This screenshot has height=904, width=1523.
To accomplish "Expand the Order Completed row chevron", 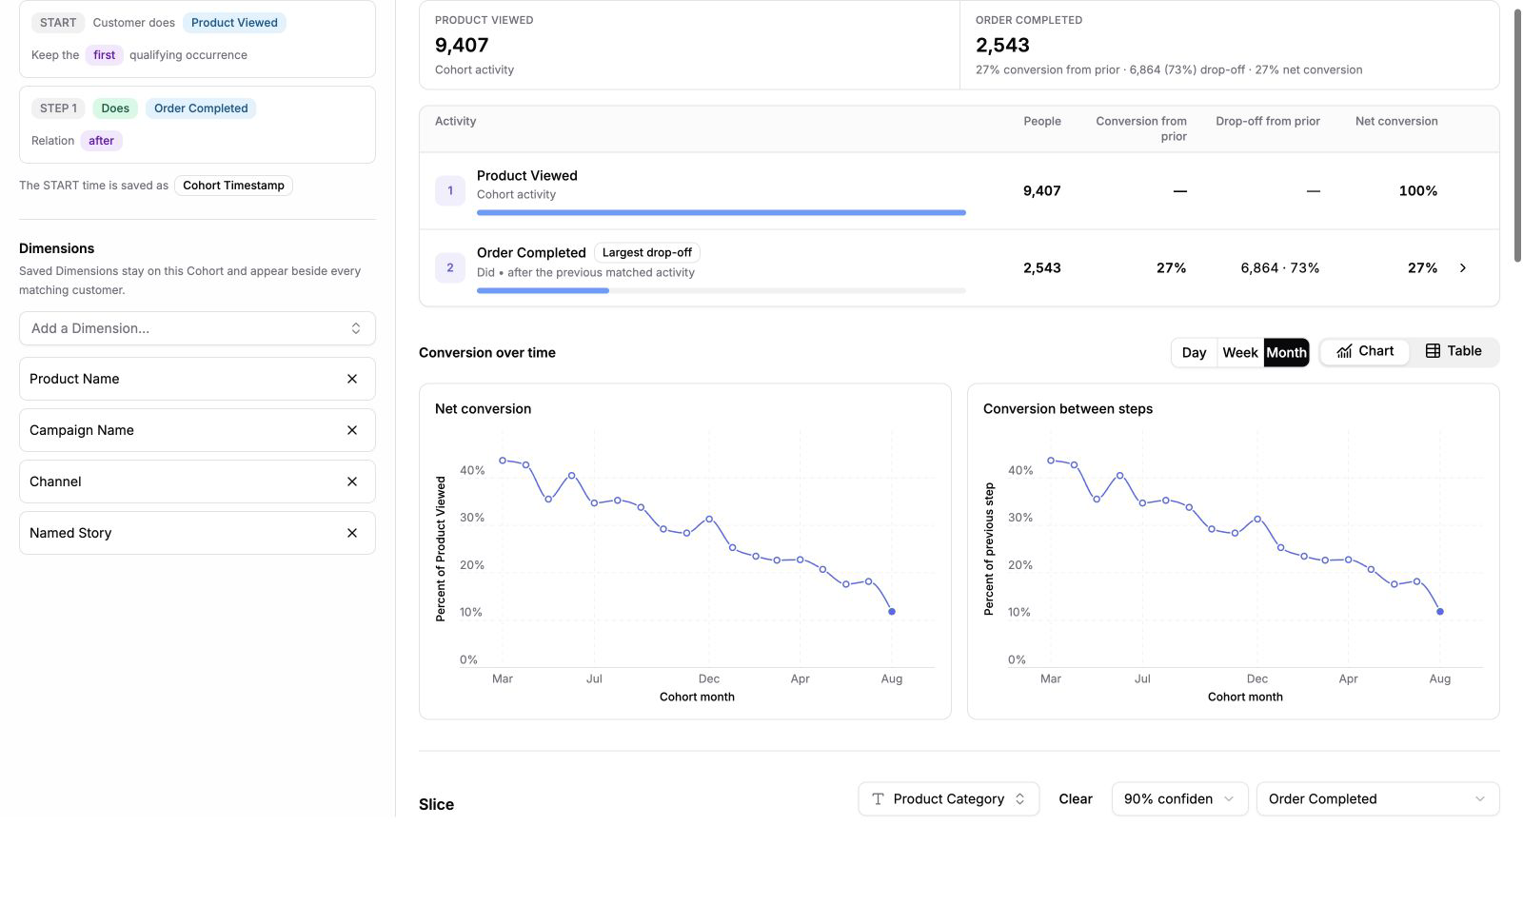I will (x=1463, y=268).
